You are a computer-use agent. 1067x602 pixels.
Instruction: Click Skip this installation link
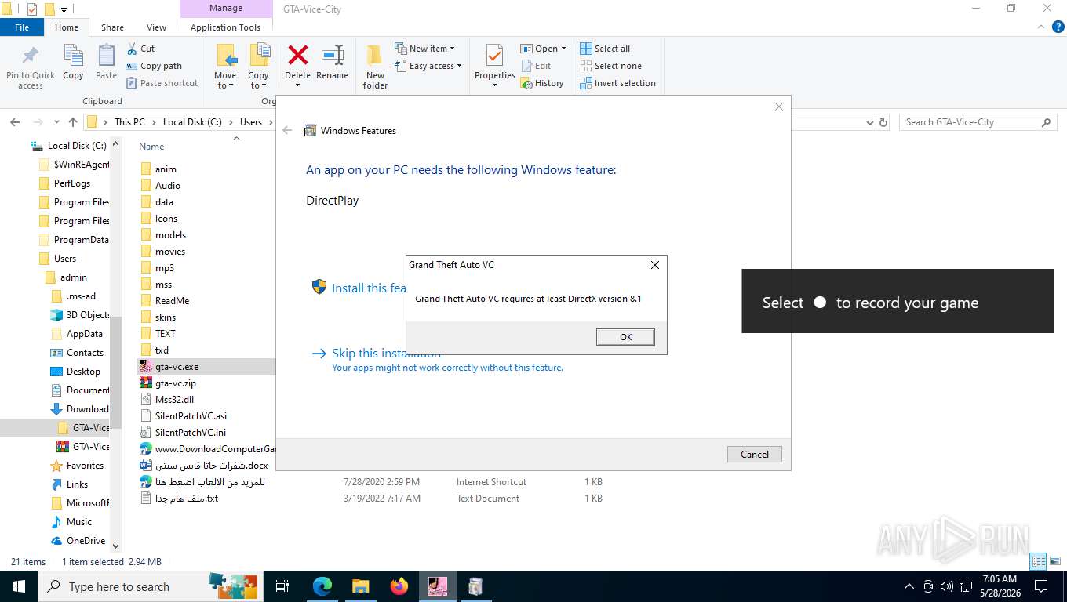[386, 353]
